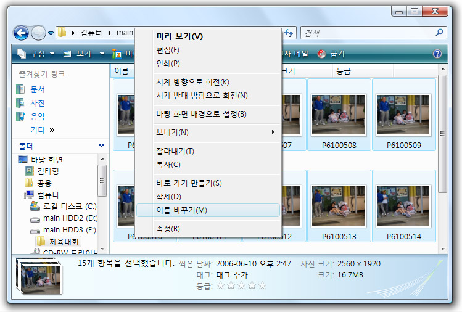Open the 보내기(N) submenu
462x312 pixels.
point(208,133)
